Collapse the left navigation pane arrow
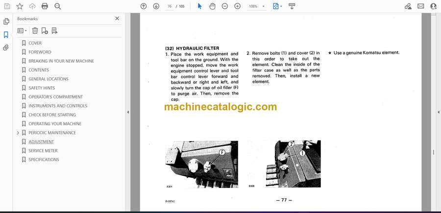This screenshot has width=441, height=213. [128, 112]
